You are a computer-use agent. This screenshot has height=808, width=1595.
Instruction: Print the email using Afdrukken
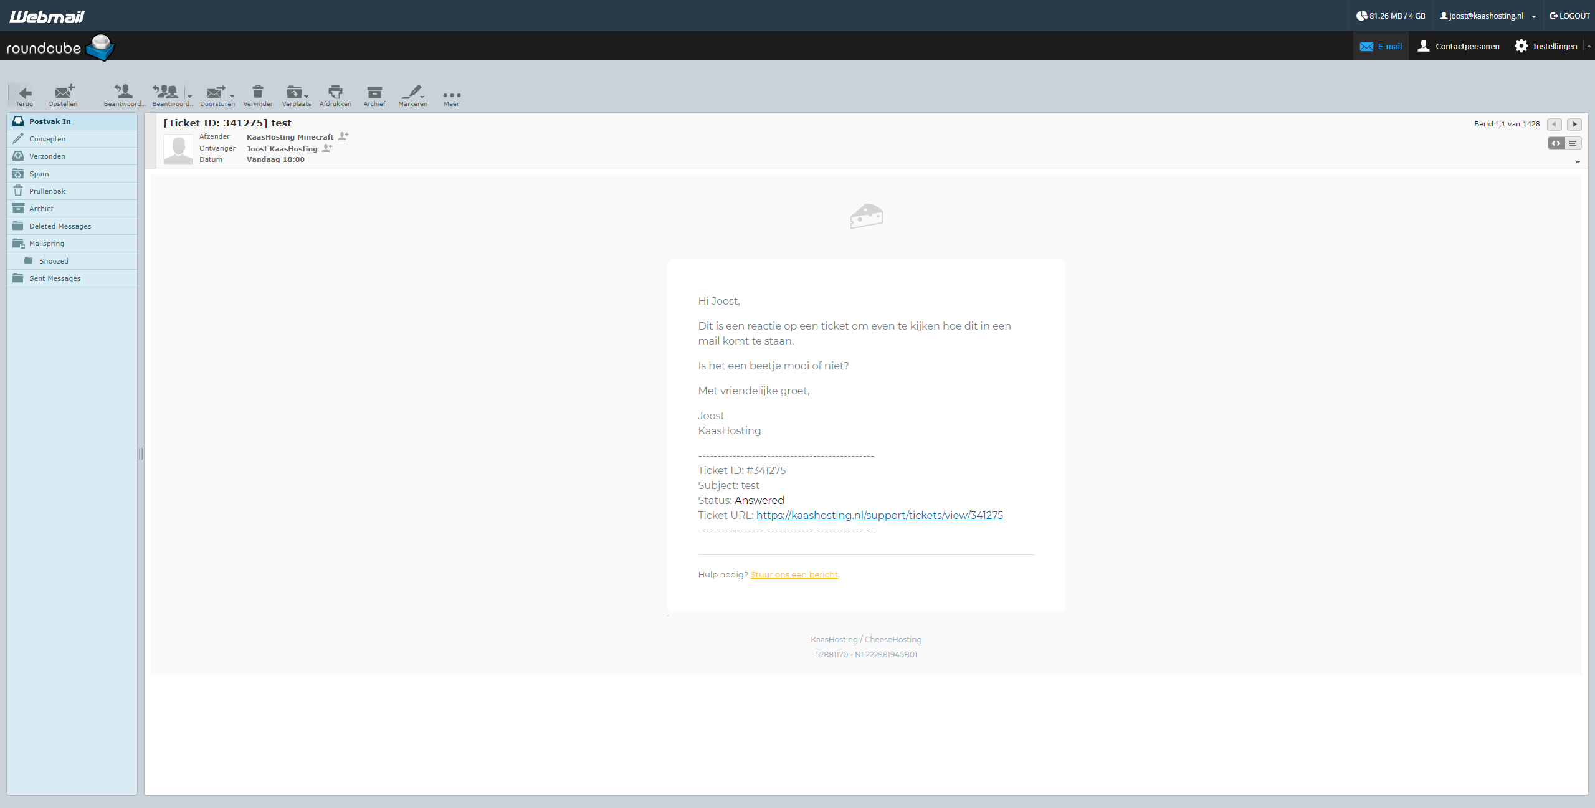click(335, 92)
